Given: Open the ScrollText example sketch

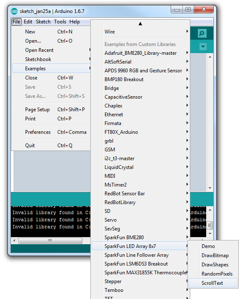Looking at the screenshot, I should pyautogui.click(x=213, y=283).
